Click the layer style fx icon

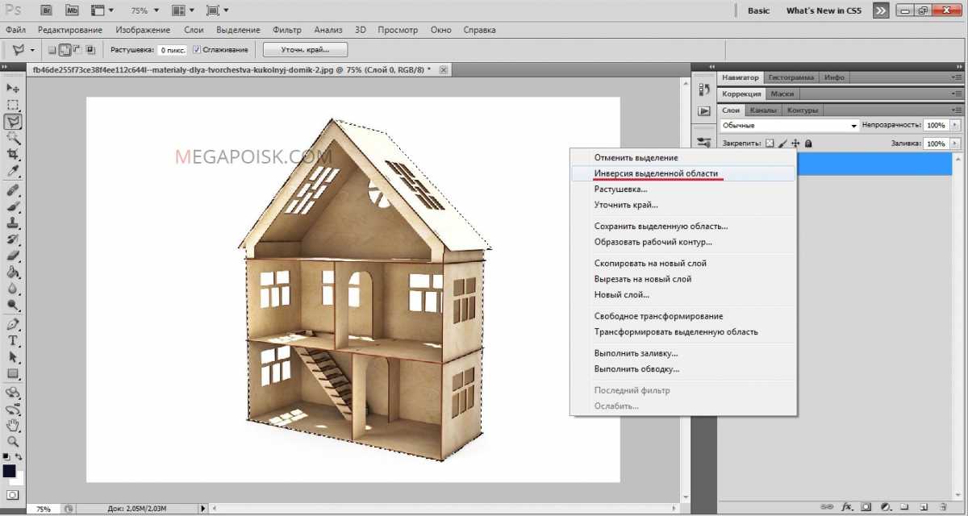(847, 507)
